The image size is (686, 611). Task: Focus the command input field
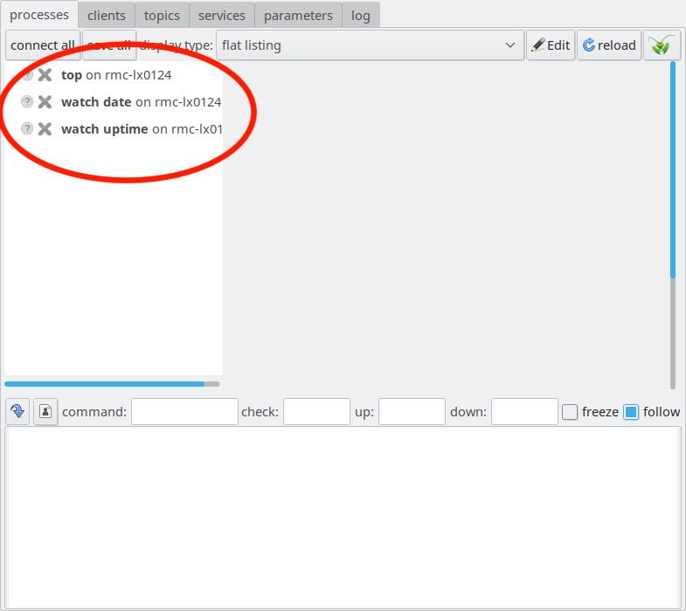pyautogui.click(x=184, y=411)
